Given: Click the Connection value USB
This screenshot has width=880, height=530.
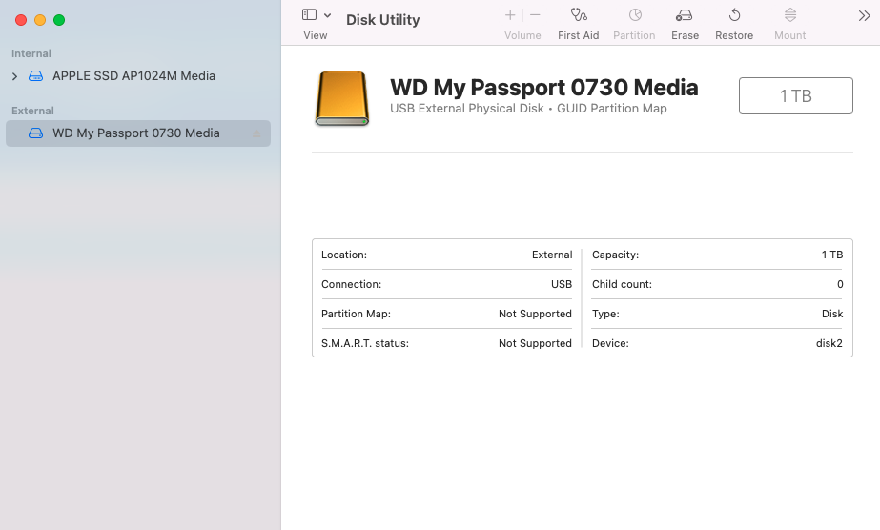Looking at the screenshot, I should click(562, 284).
